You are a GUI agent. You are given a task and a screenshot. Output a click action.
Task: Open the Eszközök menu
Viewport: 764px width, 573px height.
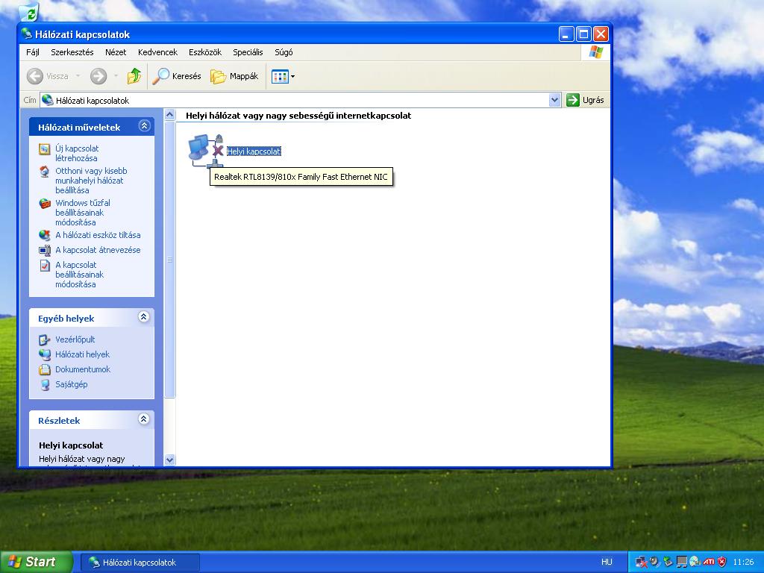click(x=205, y=52)
